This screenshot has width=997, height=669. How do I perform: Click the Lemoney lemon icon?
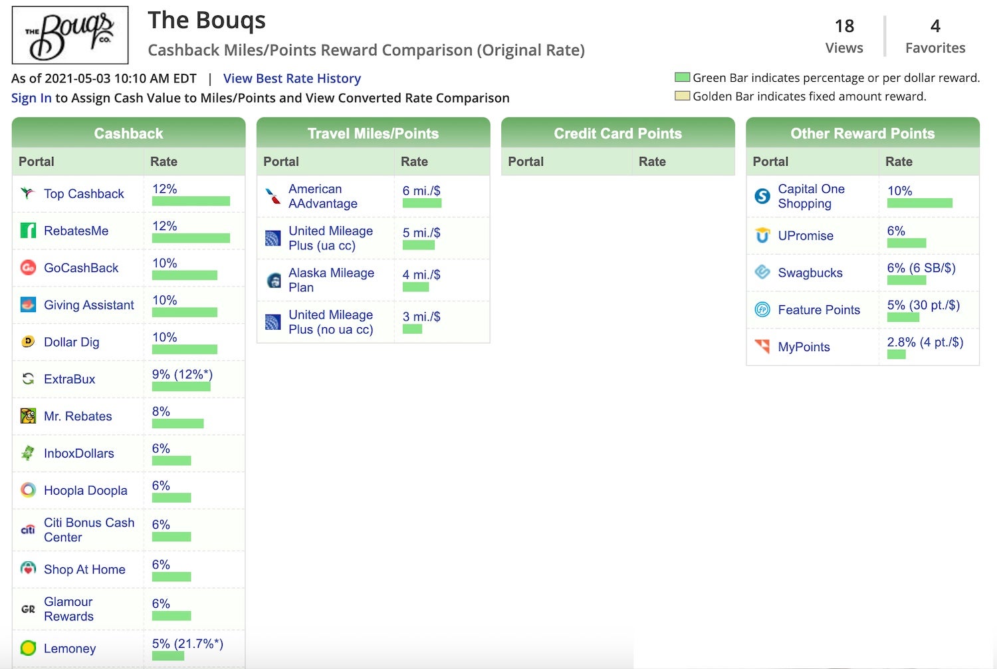click(x=28, y=648)
